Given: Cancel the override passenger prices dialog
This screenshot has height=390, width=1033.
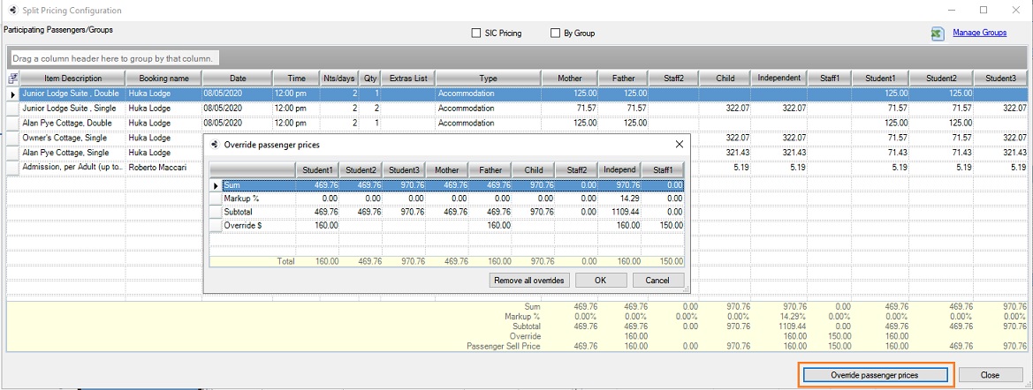Looking at the screenshot, I should pos(657,280).
